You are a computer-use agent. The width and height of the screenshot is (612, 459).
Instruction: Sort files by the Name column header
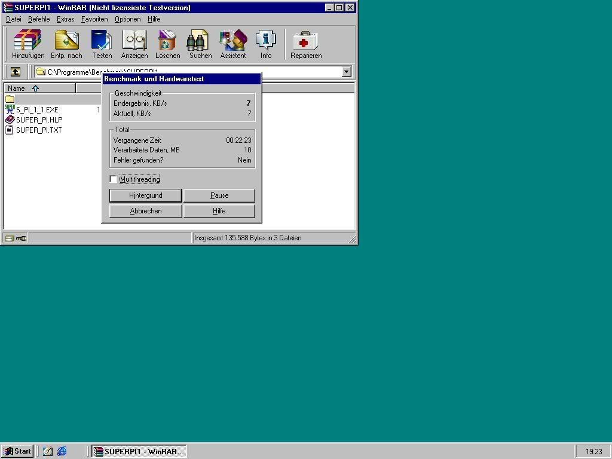tap(40, 88)
